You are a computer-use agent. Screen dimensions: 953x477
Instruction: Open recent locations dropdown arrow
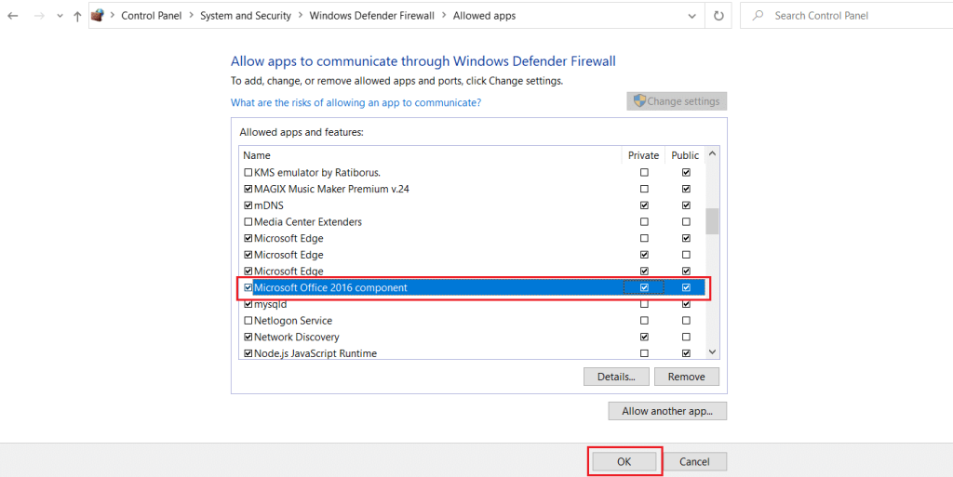coord(60,17)
